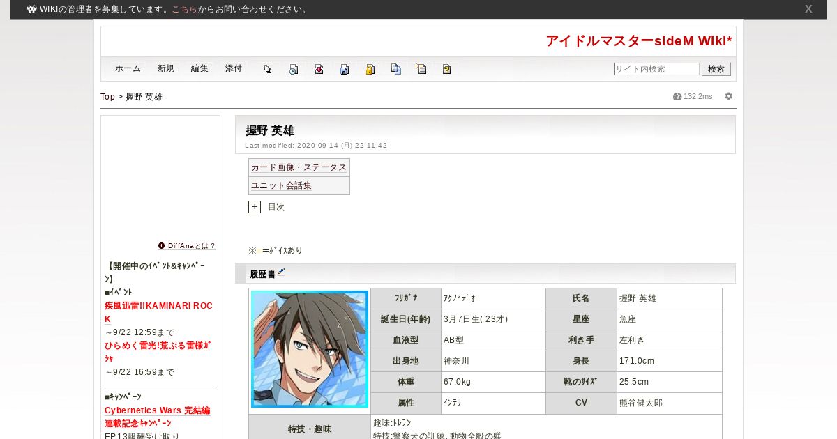Go to Top breadcrumb link
Viewport: 837px width, 439px height.
point(107,97)
